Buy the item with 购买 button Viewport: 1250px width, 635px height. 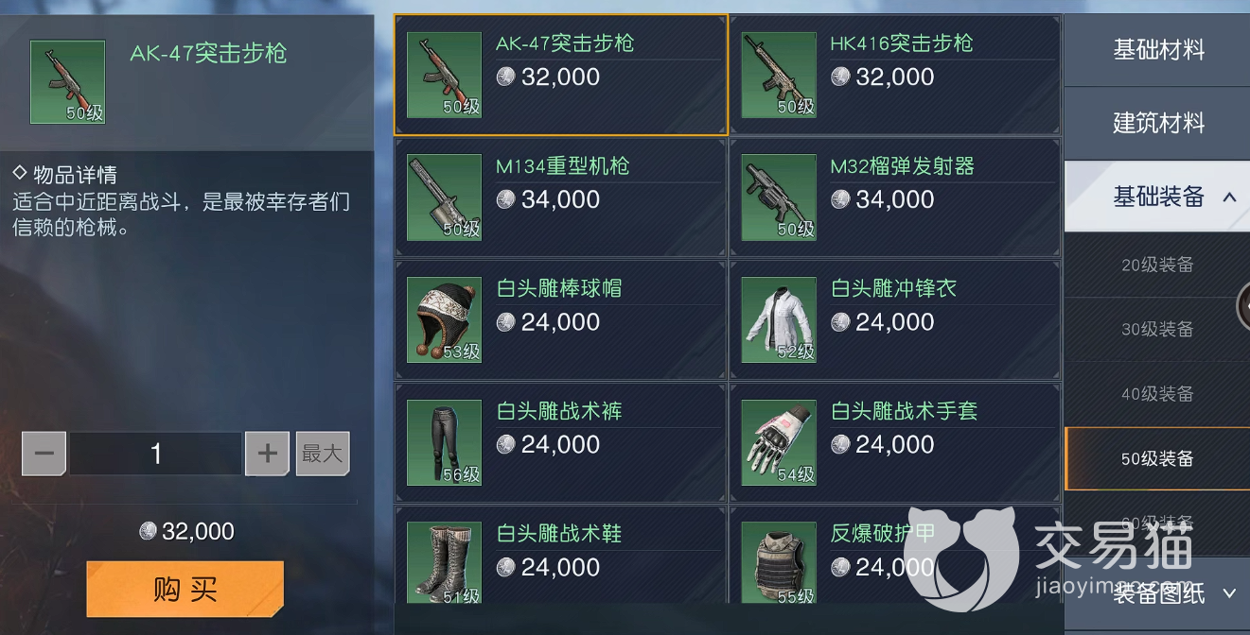pos(185,590)
